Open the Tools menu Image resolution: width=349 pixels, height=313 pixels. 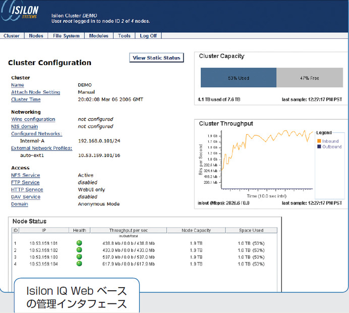pyautogui.click(x=124, y=36)
